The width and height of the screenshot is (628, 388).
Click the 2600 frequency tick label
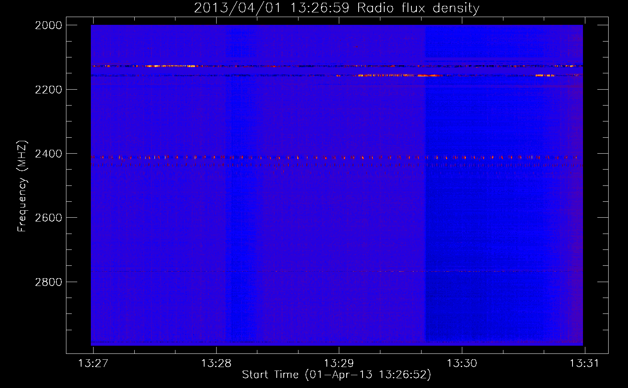click(49, 218)
